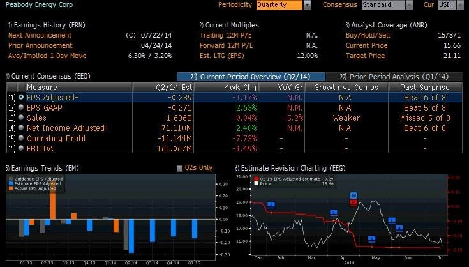Screen dimensions: 469x267
Task: Click the Guidance EPS Adjusted gray legend swatch
Action: coord(11,179)
